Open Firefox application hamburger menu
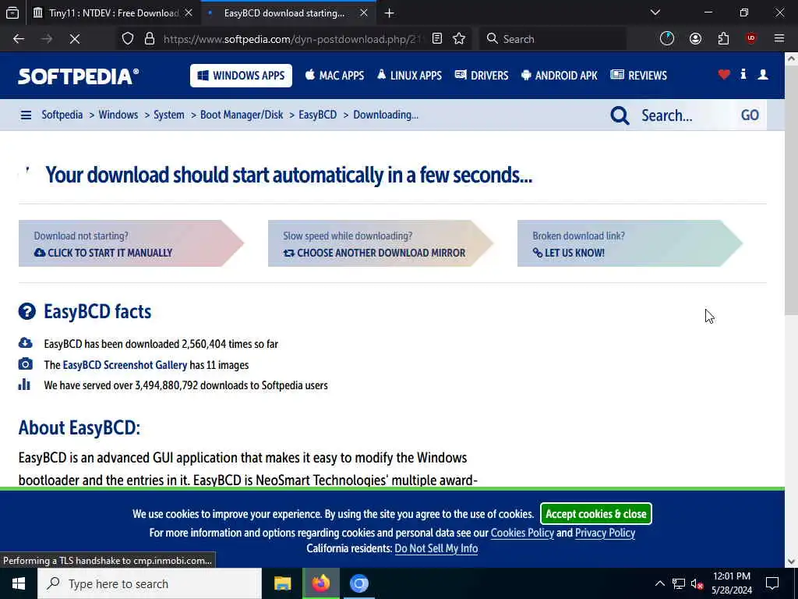Viewport: 798px width, 599px height. pos(779,39)
